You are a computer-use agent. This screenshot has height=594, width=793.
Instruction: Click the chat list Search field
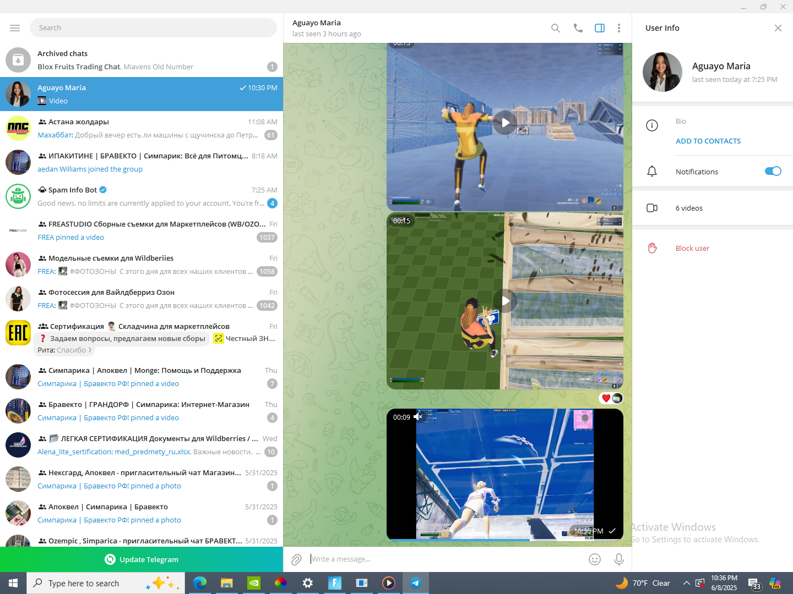tap(153, 28)
